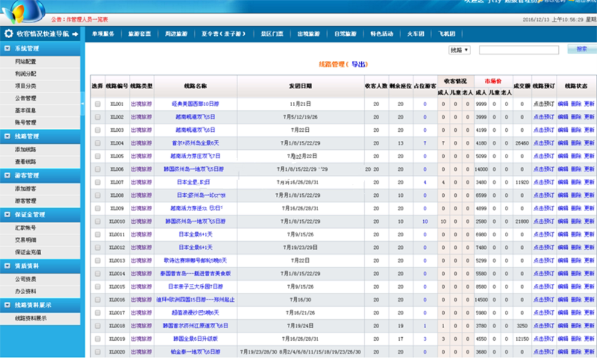
Task: Open 添加线路 in the sidebar
Action: (x=26, y=150)
